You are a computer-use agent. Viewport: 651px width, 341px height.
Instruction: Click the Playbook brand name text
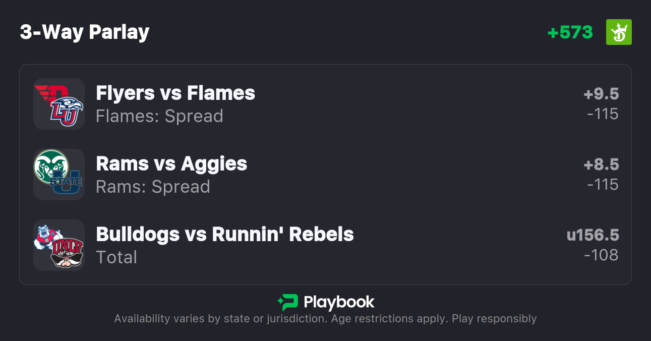click(339, 302)
